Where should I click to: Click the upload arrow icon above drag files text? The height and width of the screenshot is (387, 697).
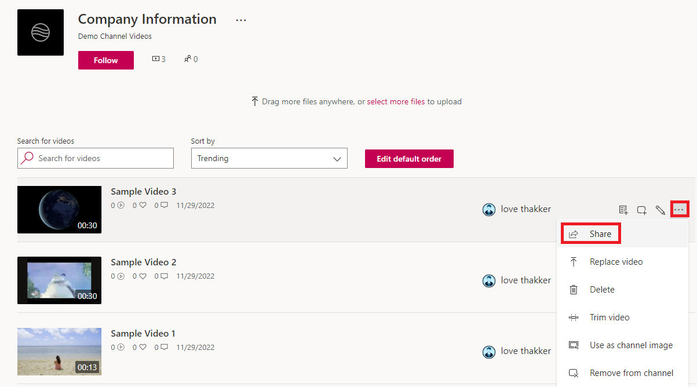[x=255, y=101]
